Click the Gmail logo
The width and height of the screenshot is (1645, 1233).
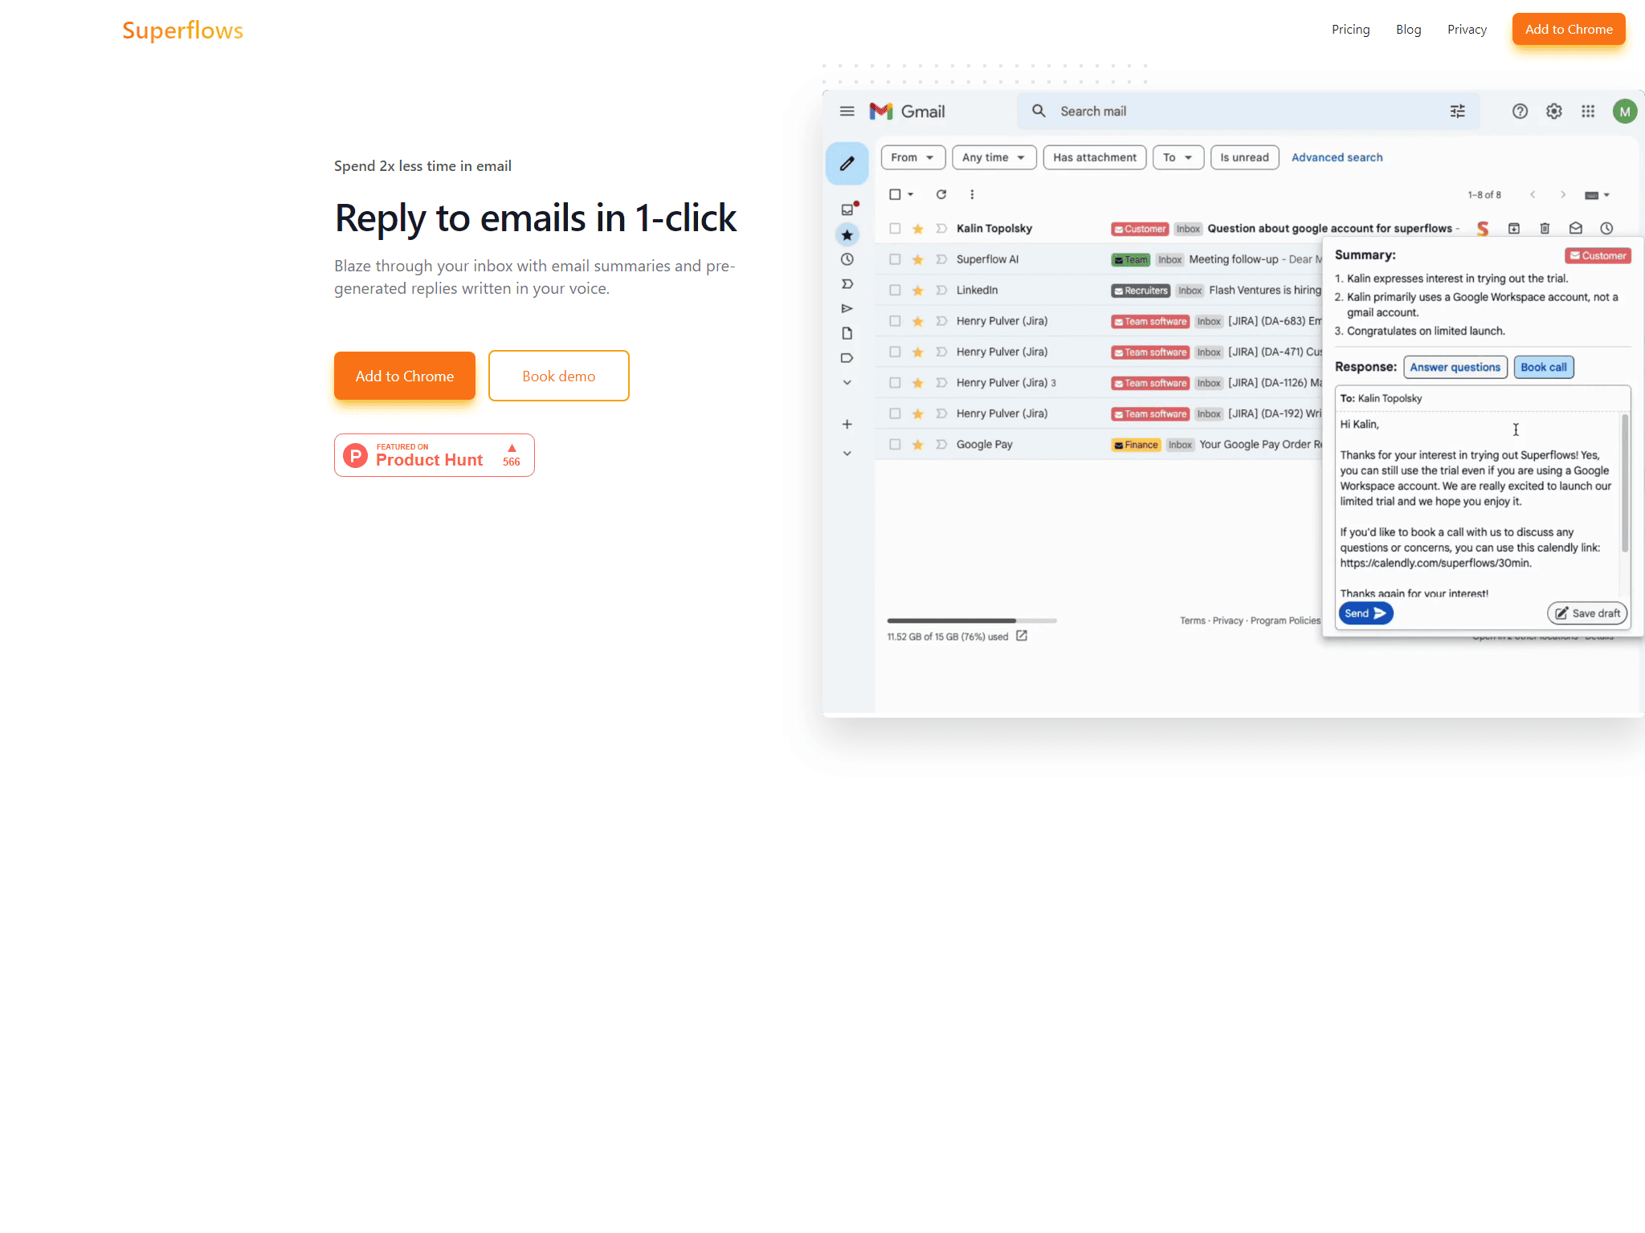[907, 112]
